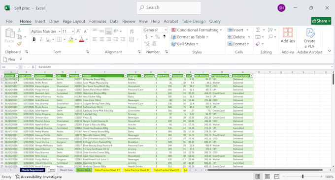Click the New quick access button
Screen dimensions: 335x180
9,60
